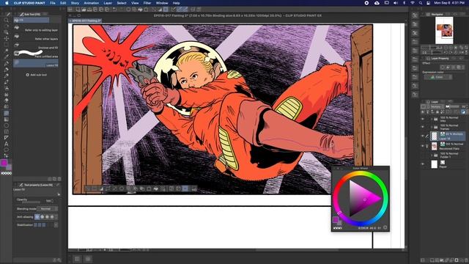Select the Lasso fill sub tool
This screenshot has height=264, width=469.
pyautogui.click(x=36, y=63)
